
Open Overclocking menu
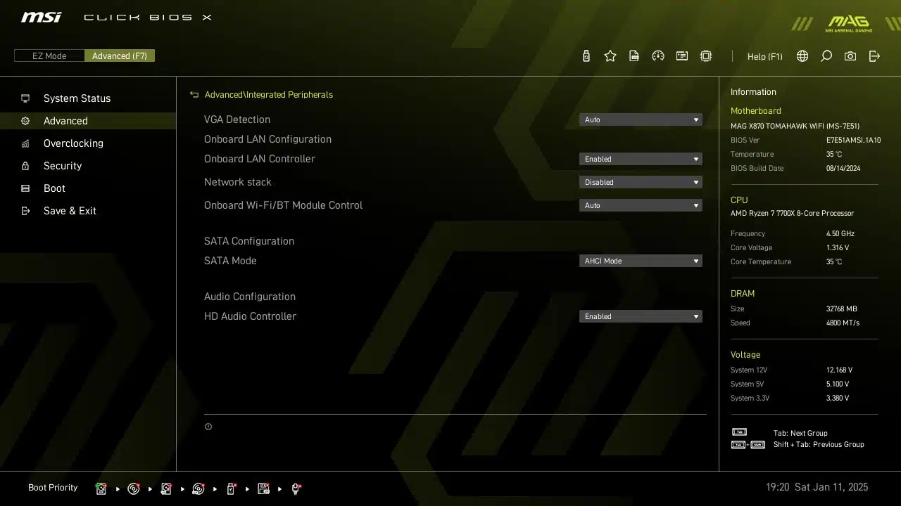click(x=73, y=143)
